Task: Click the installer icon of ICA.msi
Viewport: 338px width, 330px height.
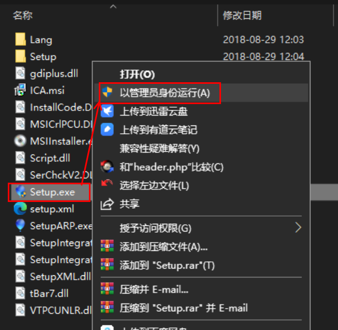Action: [20, 90]
